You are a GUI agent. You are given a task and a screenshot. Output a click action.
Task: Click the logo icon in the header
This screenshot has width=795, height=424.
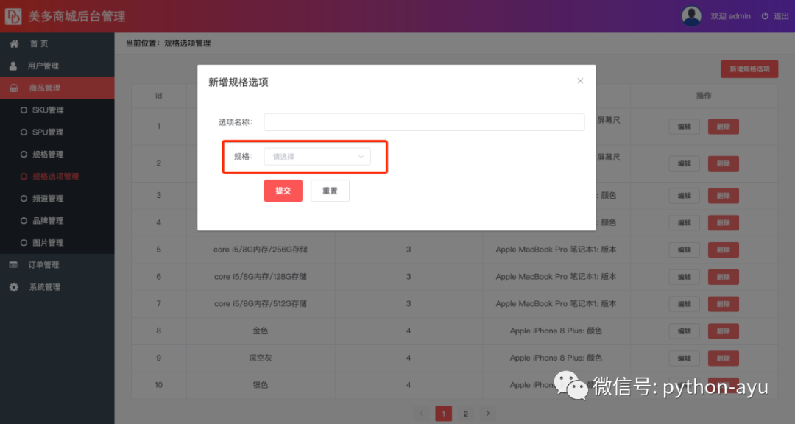coord(13,16)
